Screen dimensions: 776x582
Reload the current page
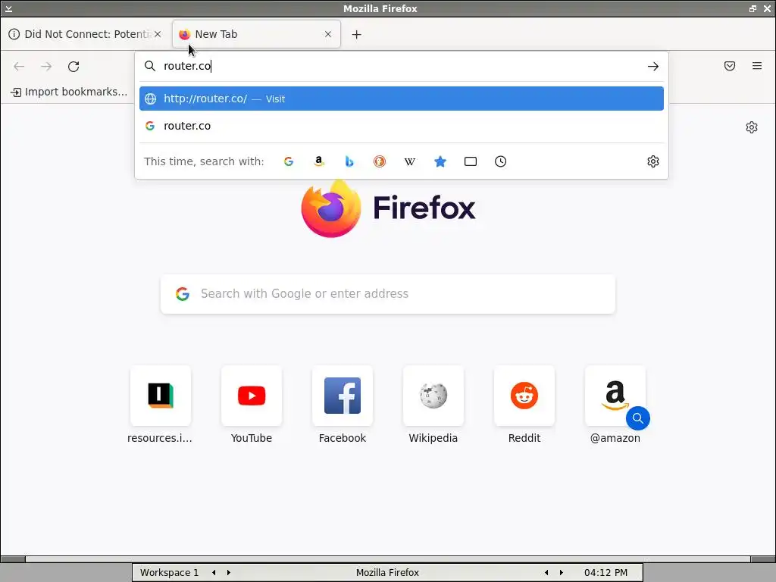tap(74, 67)
